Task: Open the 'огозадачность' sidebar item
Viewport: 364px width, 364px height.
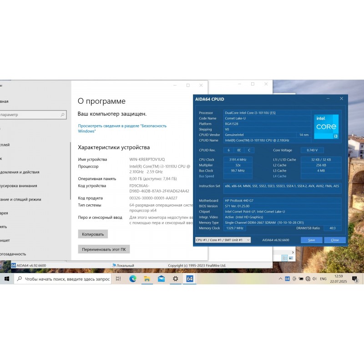Action: 13,254
